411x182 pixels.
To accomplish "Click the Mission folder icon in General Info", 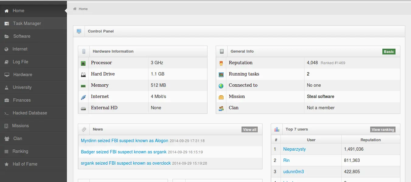I will point(221,97).
